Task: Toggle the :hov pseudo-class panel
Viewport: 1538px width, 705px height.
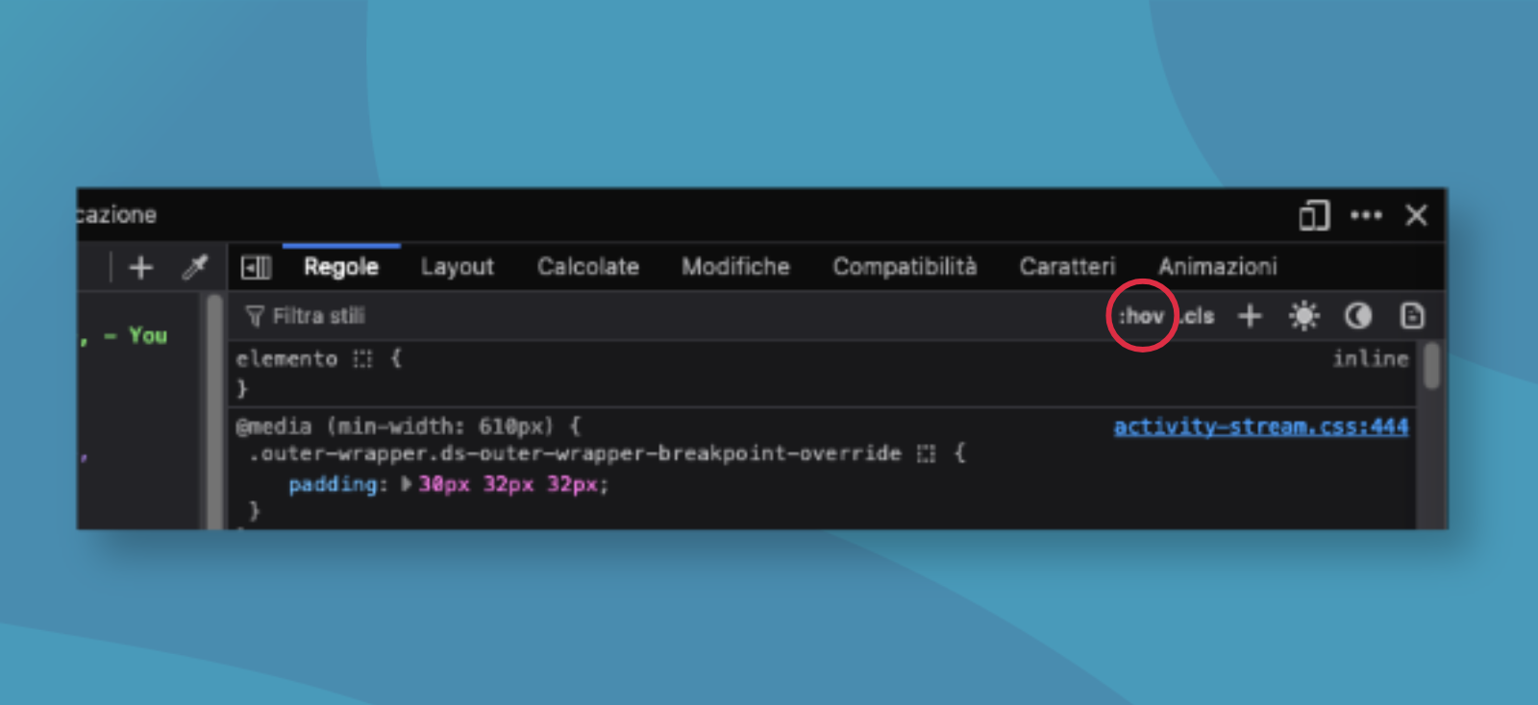Action: pyautogui.click(x=1141, y=316)
